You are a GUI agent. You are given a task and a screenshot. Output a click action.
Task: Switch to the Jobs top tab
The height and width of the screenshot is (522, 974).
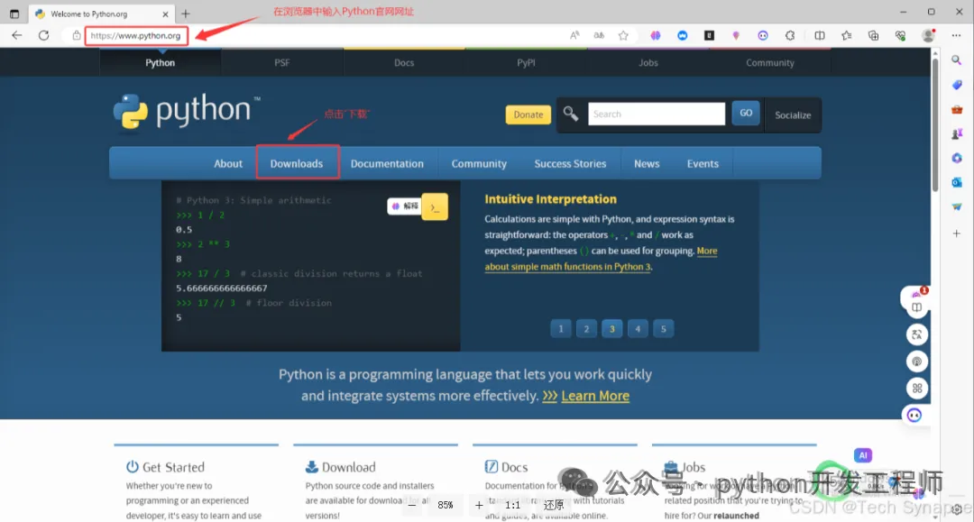648,63
